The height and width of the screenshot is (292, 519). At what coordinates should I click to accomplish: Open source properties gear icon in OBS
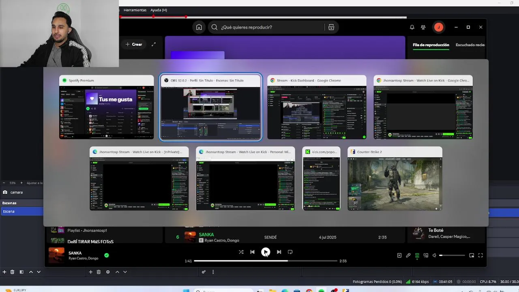108,272
